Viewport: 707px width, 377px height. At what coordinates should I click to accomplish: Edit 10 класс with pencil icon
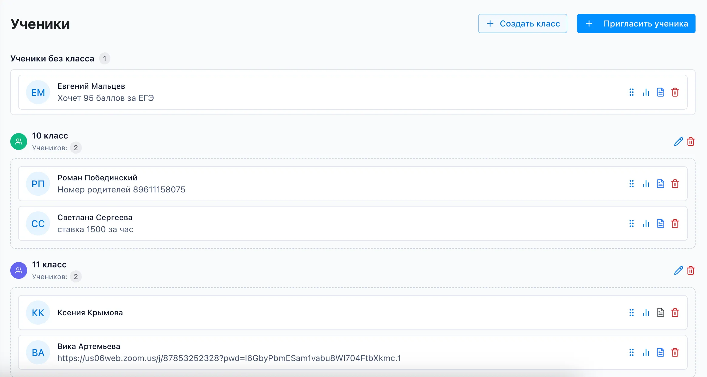tap(678, 142)
